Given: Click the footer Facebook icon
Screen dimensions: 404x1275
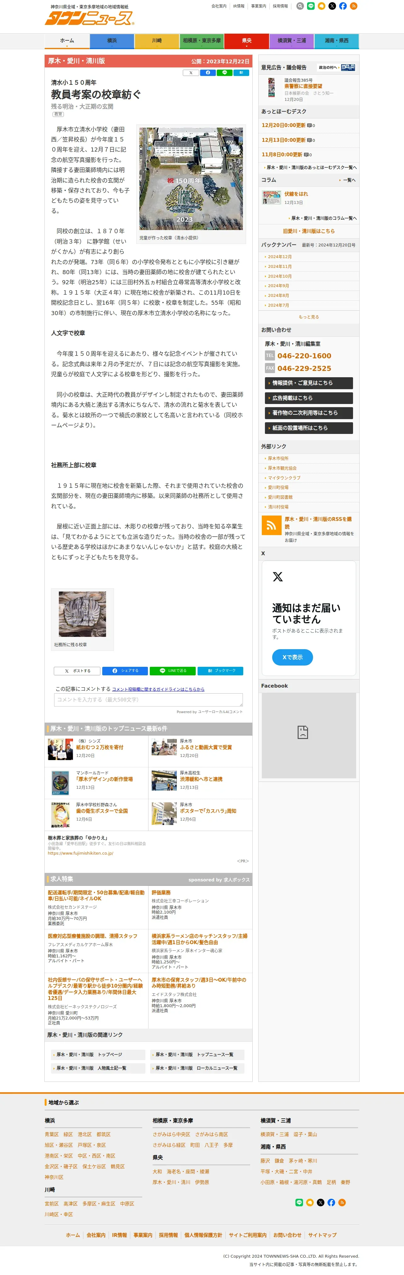Looking at the screenshot, I should point(331,1202).
